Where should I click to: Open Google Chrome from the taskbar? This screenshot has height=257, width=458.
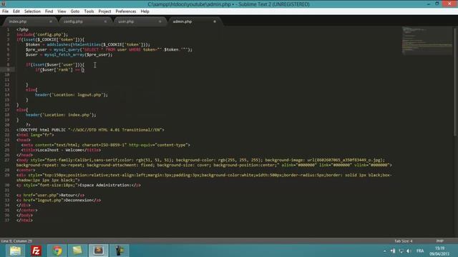pyautogui.click(x=57, y=251)
